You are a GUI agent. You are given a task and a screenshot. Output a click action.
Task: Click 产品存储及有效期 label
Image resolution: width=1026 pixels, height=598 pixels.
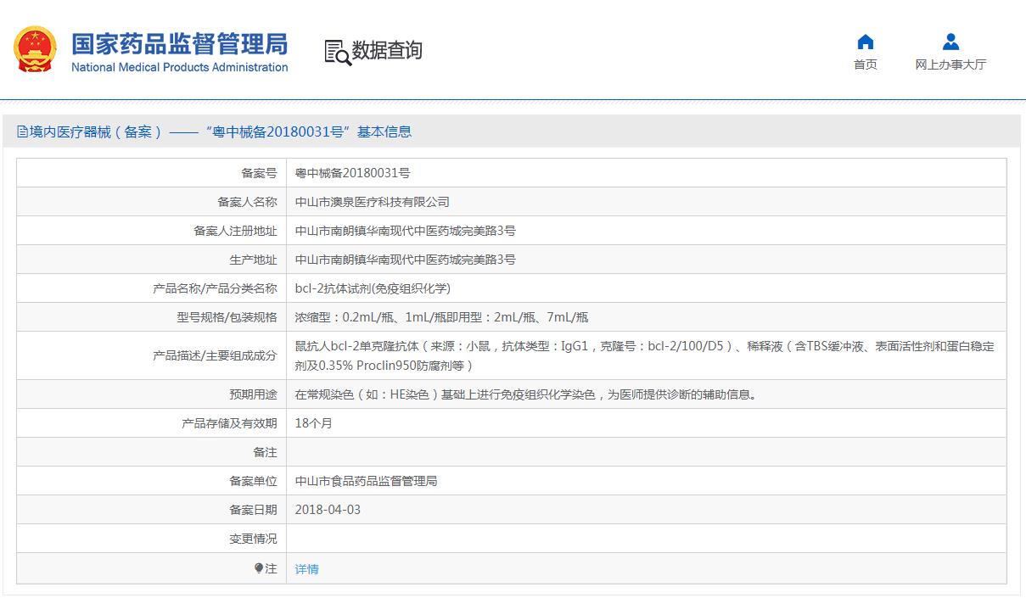pyautogui.click(x=229, y=423)
